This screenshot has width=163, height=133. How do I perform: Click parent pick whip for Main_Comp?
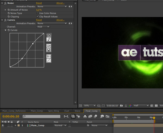coord(88,125)
